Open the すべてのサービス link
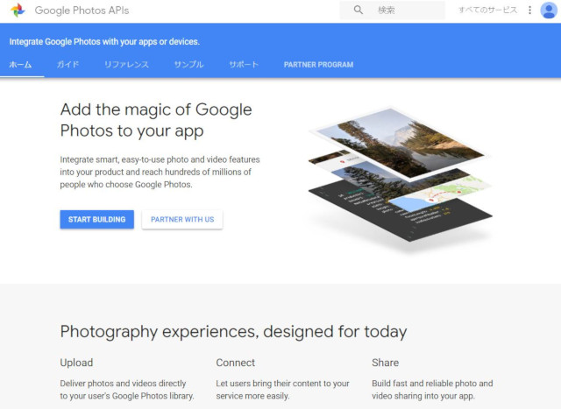 pyautogui.click(x=487, y=10)
